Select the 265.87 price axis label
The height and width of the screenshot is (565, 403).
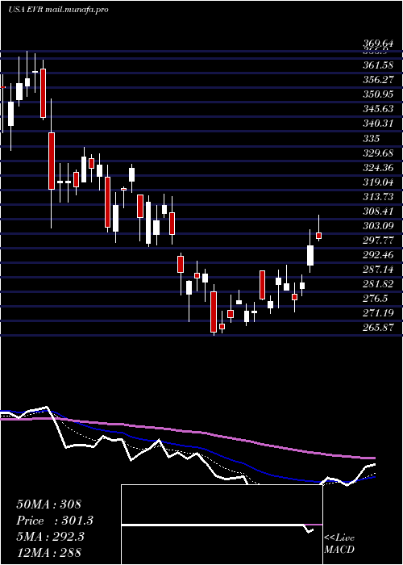(377, 328)
